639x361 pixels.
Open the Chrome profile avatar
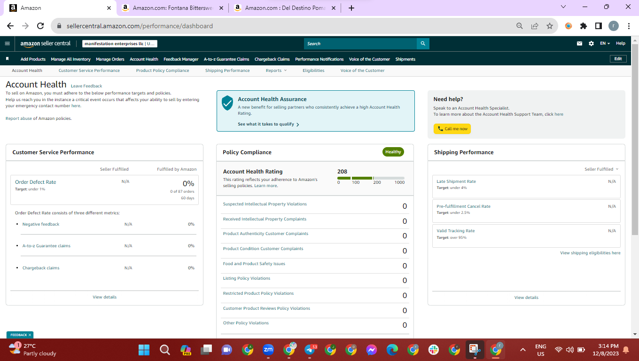[x=614, y=26]
